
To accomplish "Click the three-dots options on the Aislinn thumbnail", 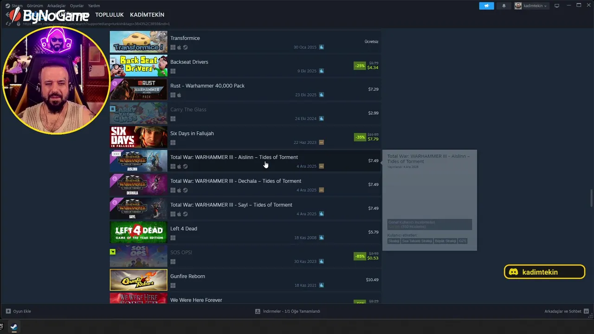I will [116, 154].
